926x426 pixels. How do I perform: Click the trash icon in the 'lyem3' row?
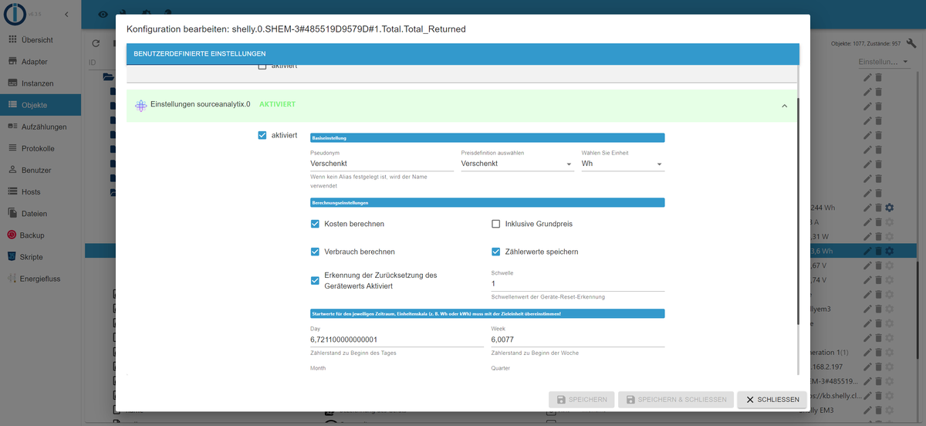(878, 309)
